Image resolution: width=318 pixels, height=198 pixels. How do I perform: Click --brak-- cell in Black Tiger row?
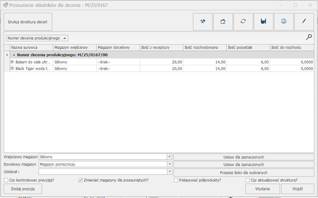click(x=118, y=69)
